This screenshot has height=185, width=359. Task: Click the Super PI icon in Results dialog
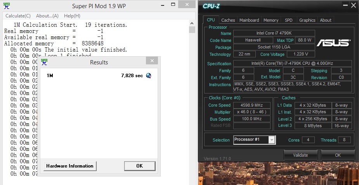pyautogui.click(x=44, y=62)
